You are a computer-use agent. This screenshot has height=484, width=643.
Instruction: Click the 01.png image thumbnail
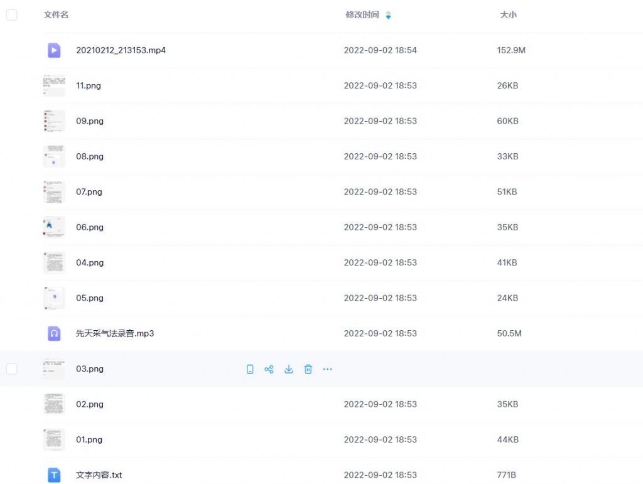54,439
